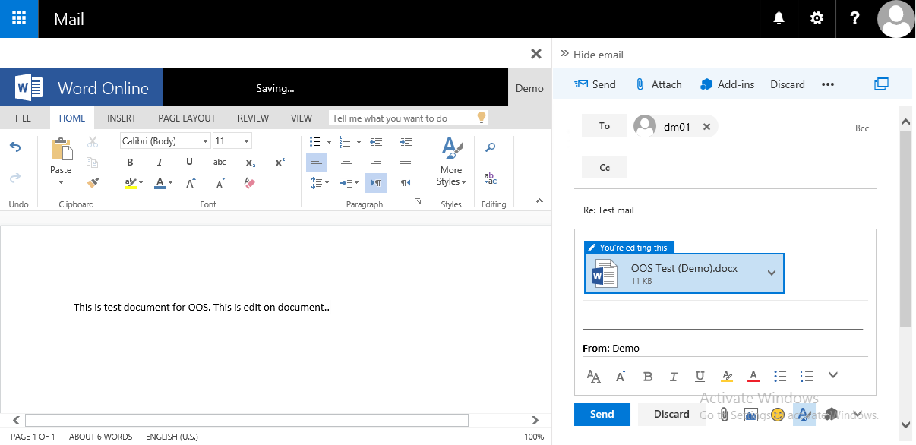Insert inline picture in the email
This screenshot has width=916, height=445.
pos(751,415)
